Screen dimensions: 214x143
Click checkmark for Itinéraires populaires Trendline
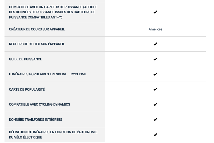155,74
